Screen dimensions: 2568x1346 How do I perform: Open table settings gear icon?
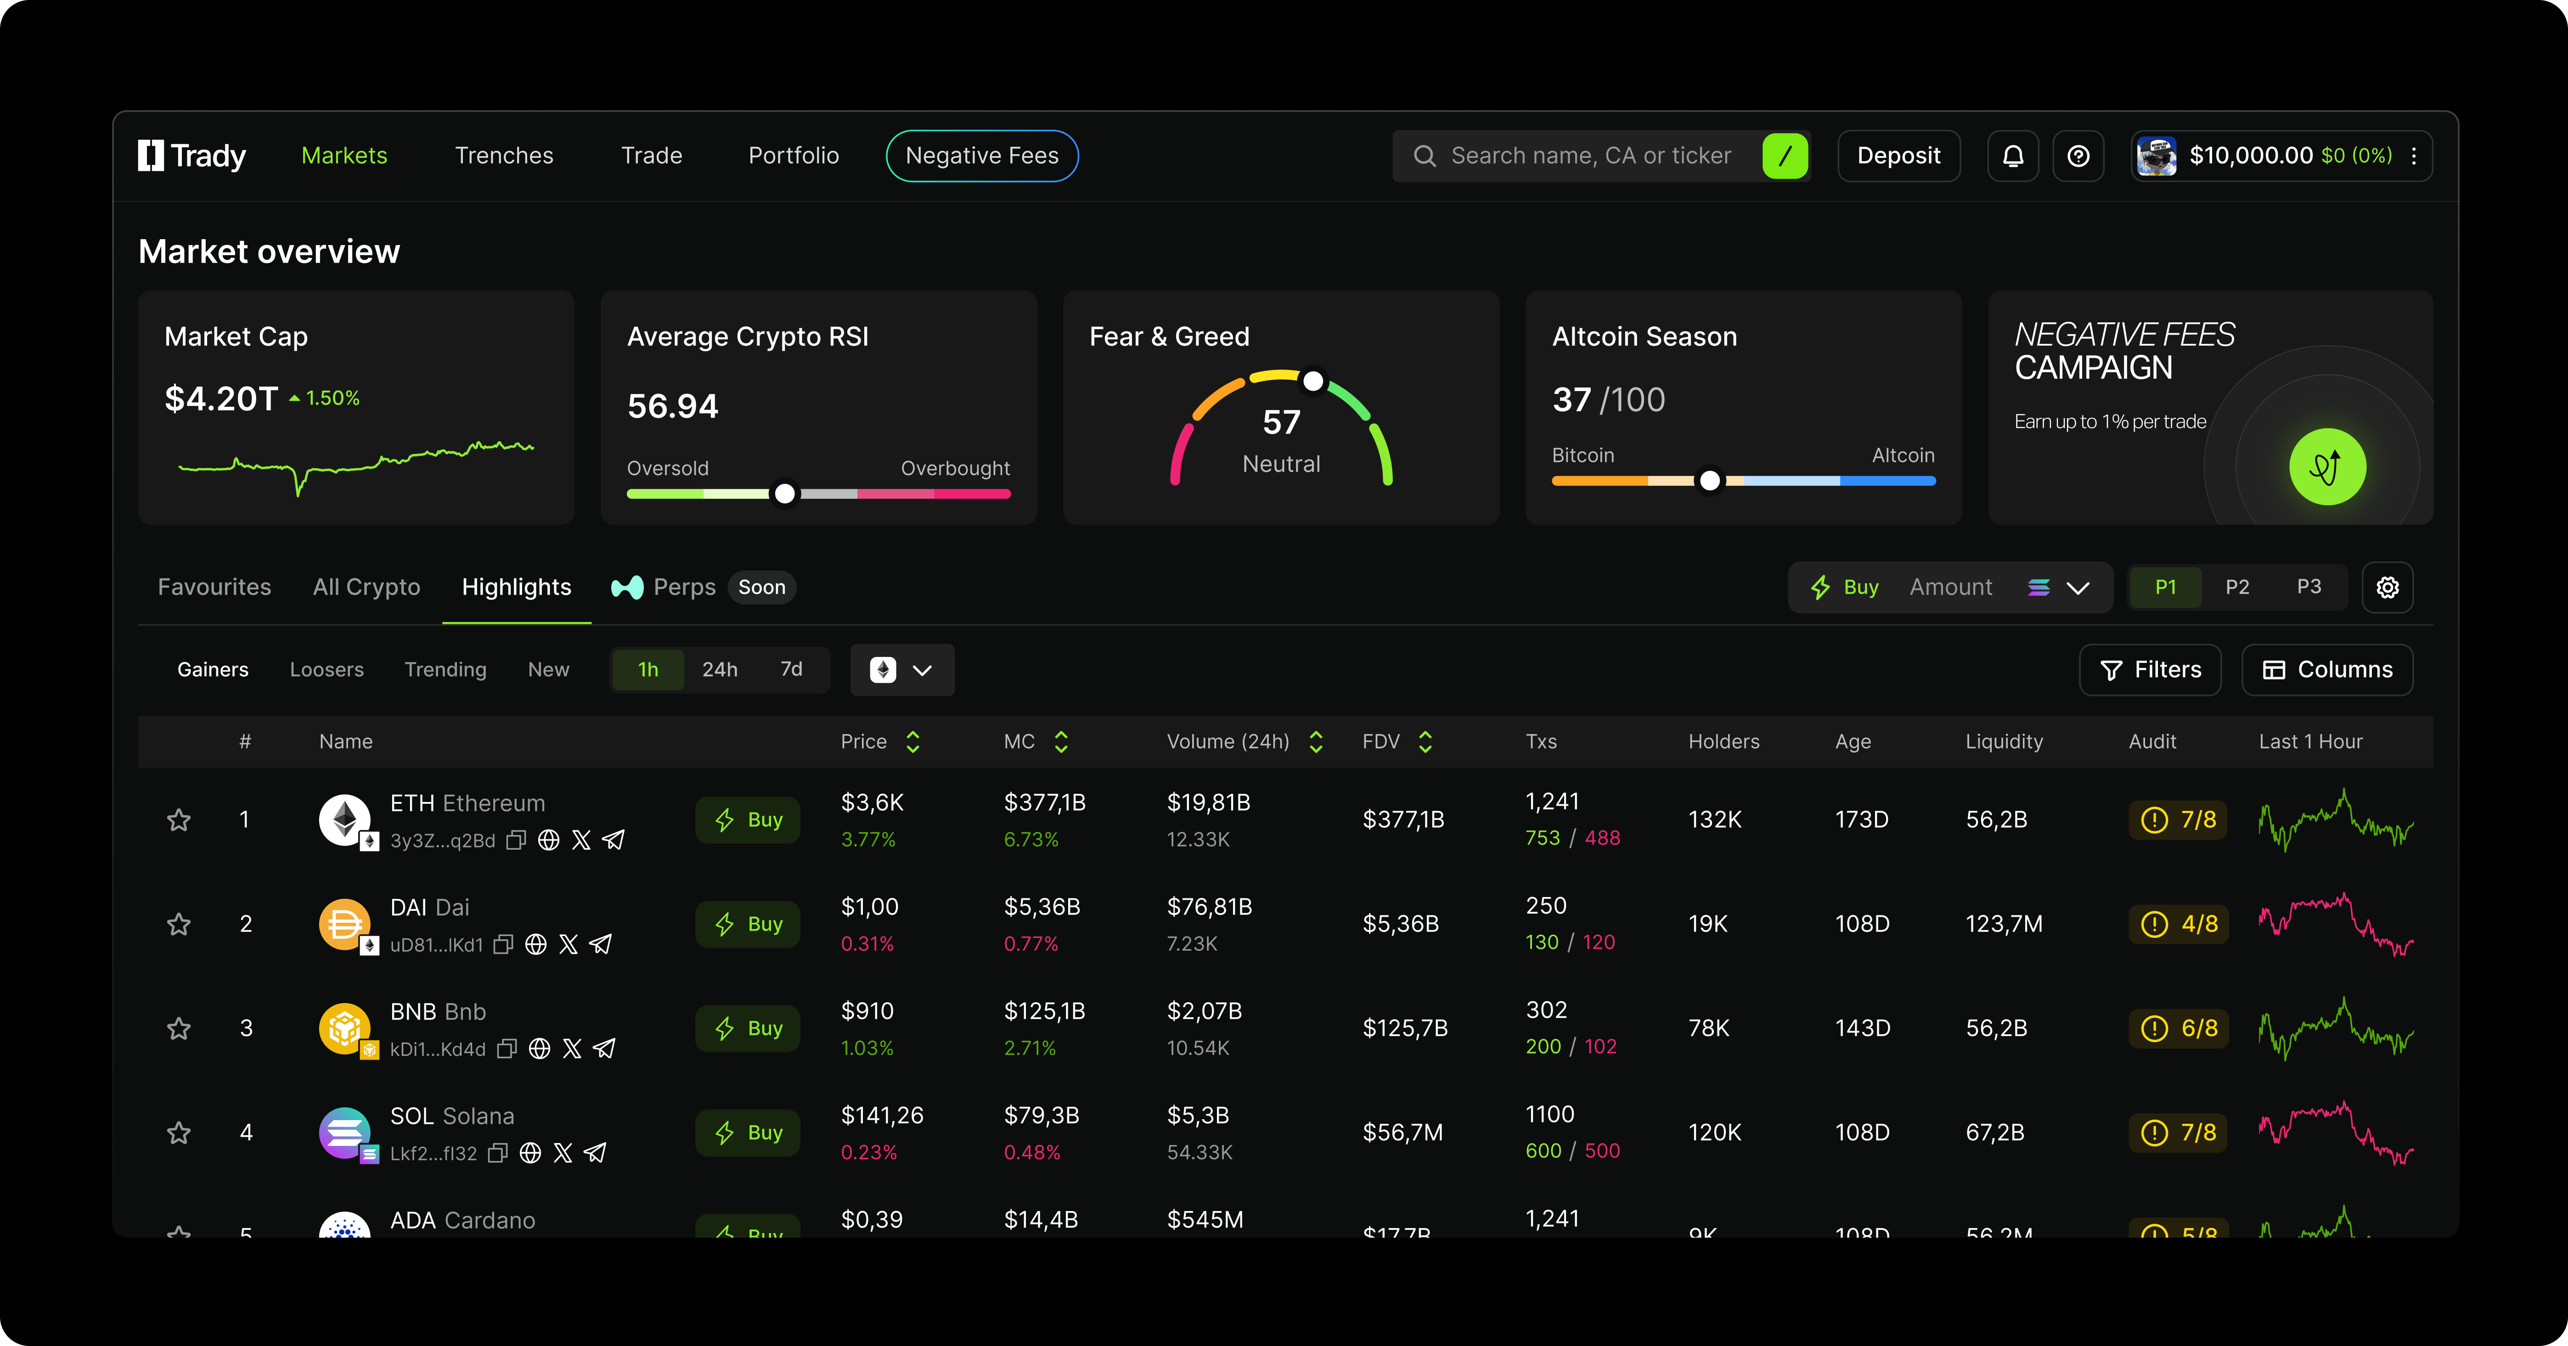[2387, 588]
